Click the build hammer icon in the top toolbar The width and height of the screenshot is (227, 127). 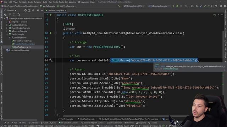[x=119, y=6]
